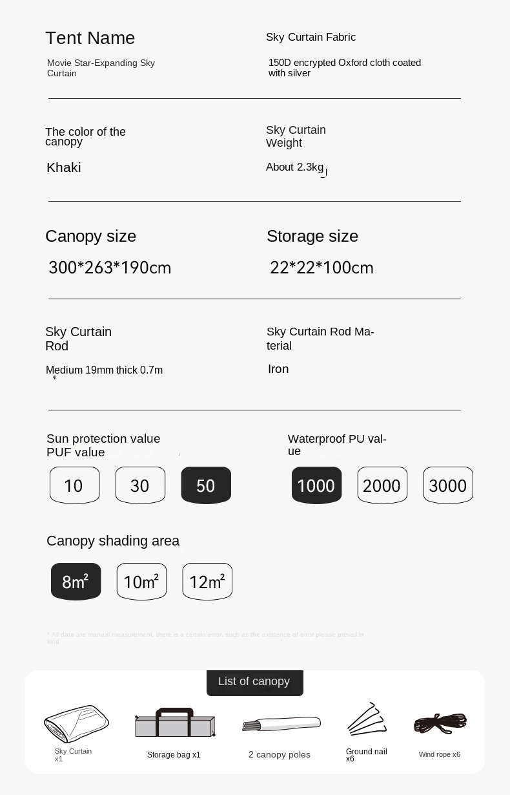Click the wind rope bundle icon

pyautogui.click(x=440, y=723)
